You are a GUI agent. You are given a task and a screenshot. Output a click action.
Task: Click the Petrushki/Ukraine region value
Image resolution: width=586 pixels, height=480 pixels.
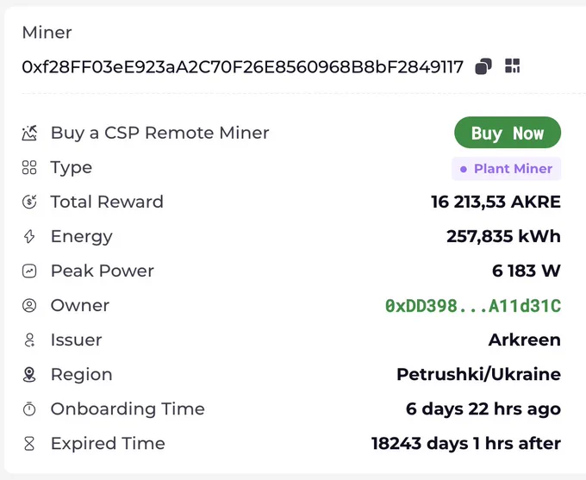[x=479, y=375]
